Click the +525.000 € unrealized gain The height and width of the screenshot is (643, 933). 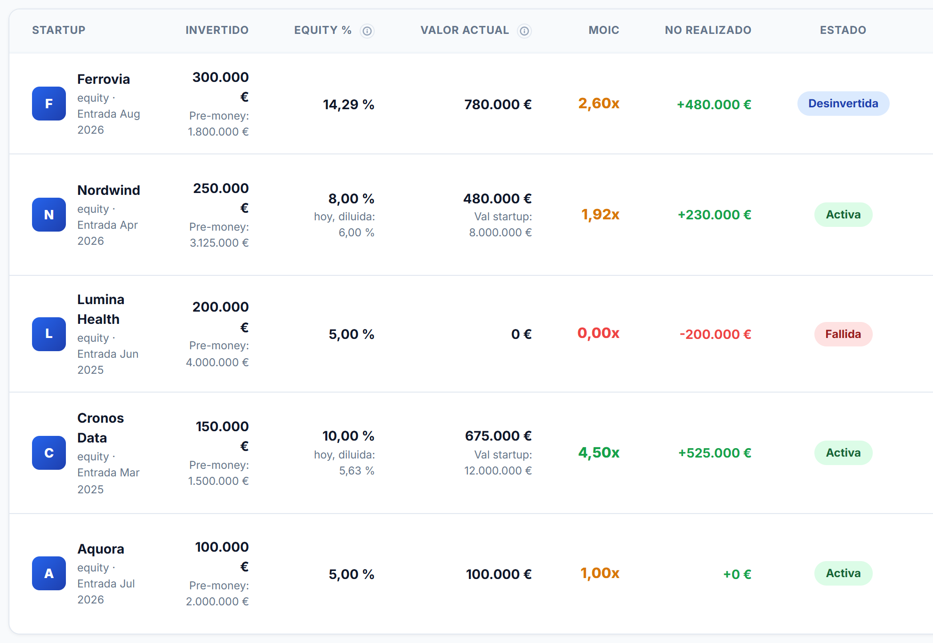tap(715, 453)
